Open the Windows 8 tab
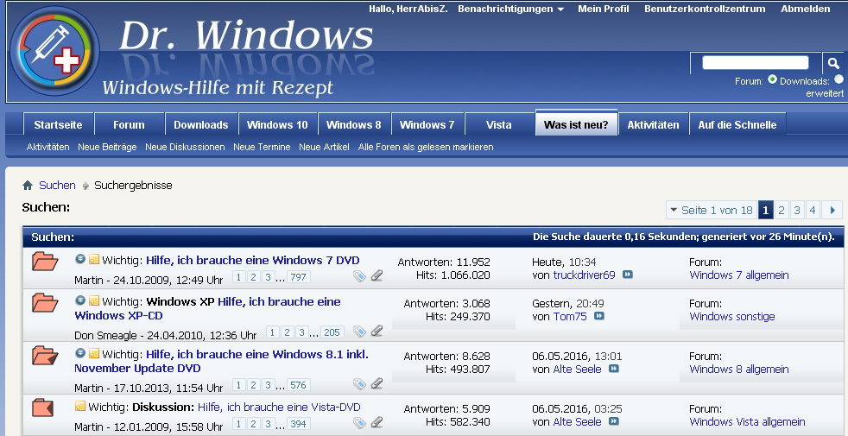Screen dimensions: 848x436 coord(354,125)
